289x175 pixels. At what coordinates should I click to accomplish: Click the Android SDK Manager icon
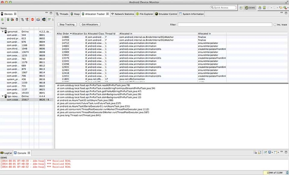point(260,8)
